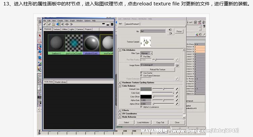Click Hypershade output connections graph icon
The width and height of the screenshot is (253, 137).
71,24
